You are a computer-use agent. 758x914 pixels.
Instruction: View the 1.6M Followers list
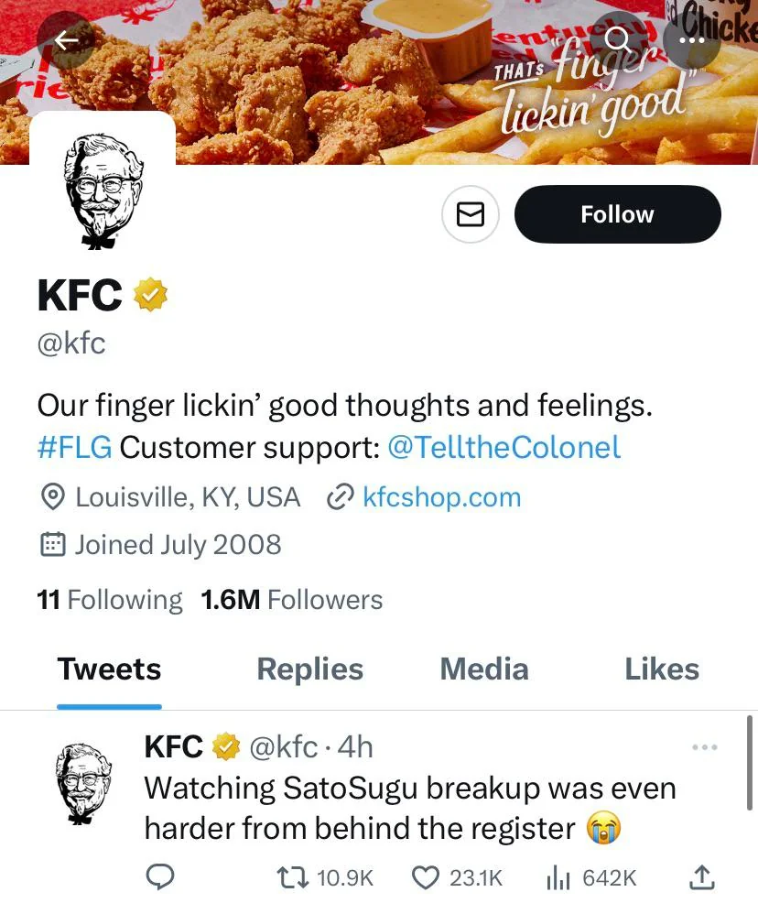point(291,600)
